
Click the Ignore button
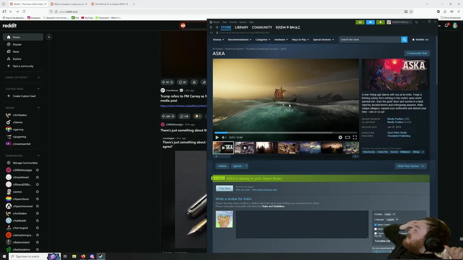click(x=237, y=166)
